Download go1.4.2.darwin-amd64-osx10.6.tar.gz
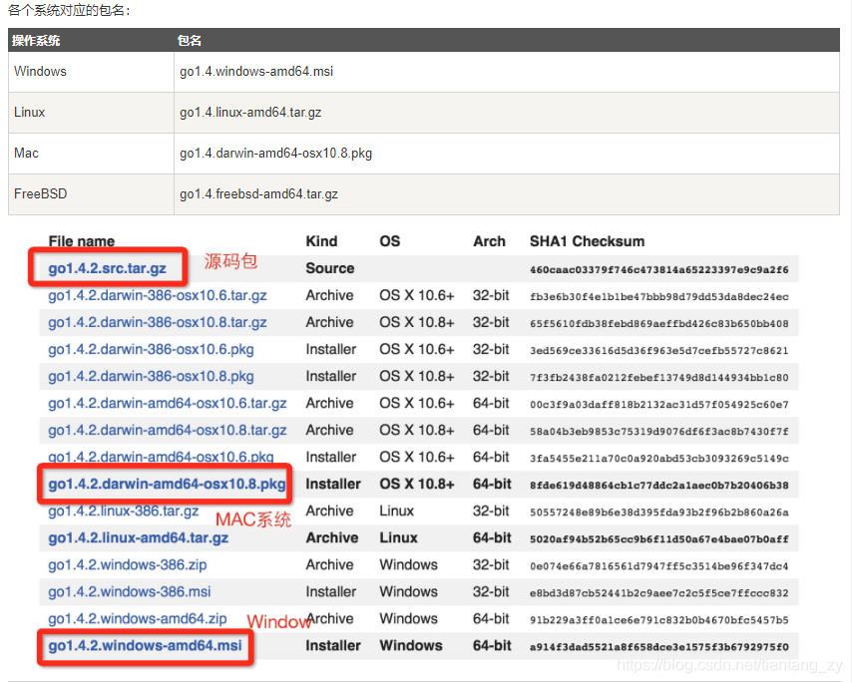This screenshot has height=683, width=852. click(168, 404)
